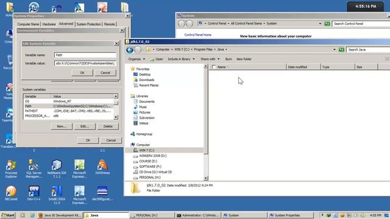This screenshot has width=390, height=219.
Task: Click Computer breadcrumb in Java window
Action: click(x=163, y=49)
